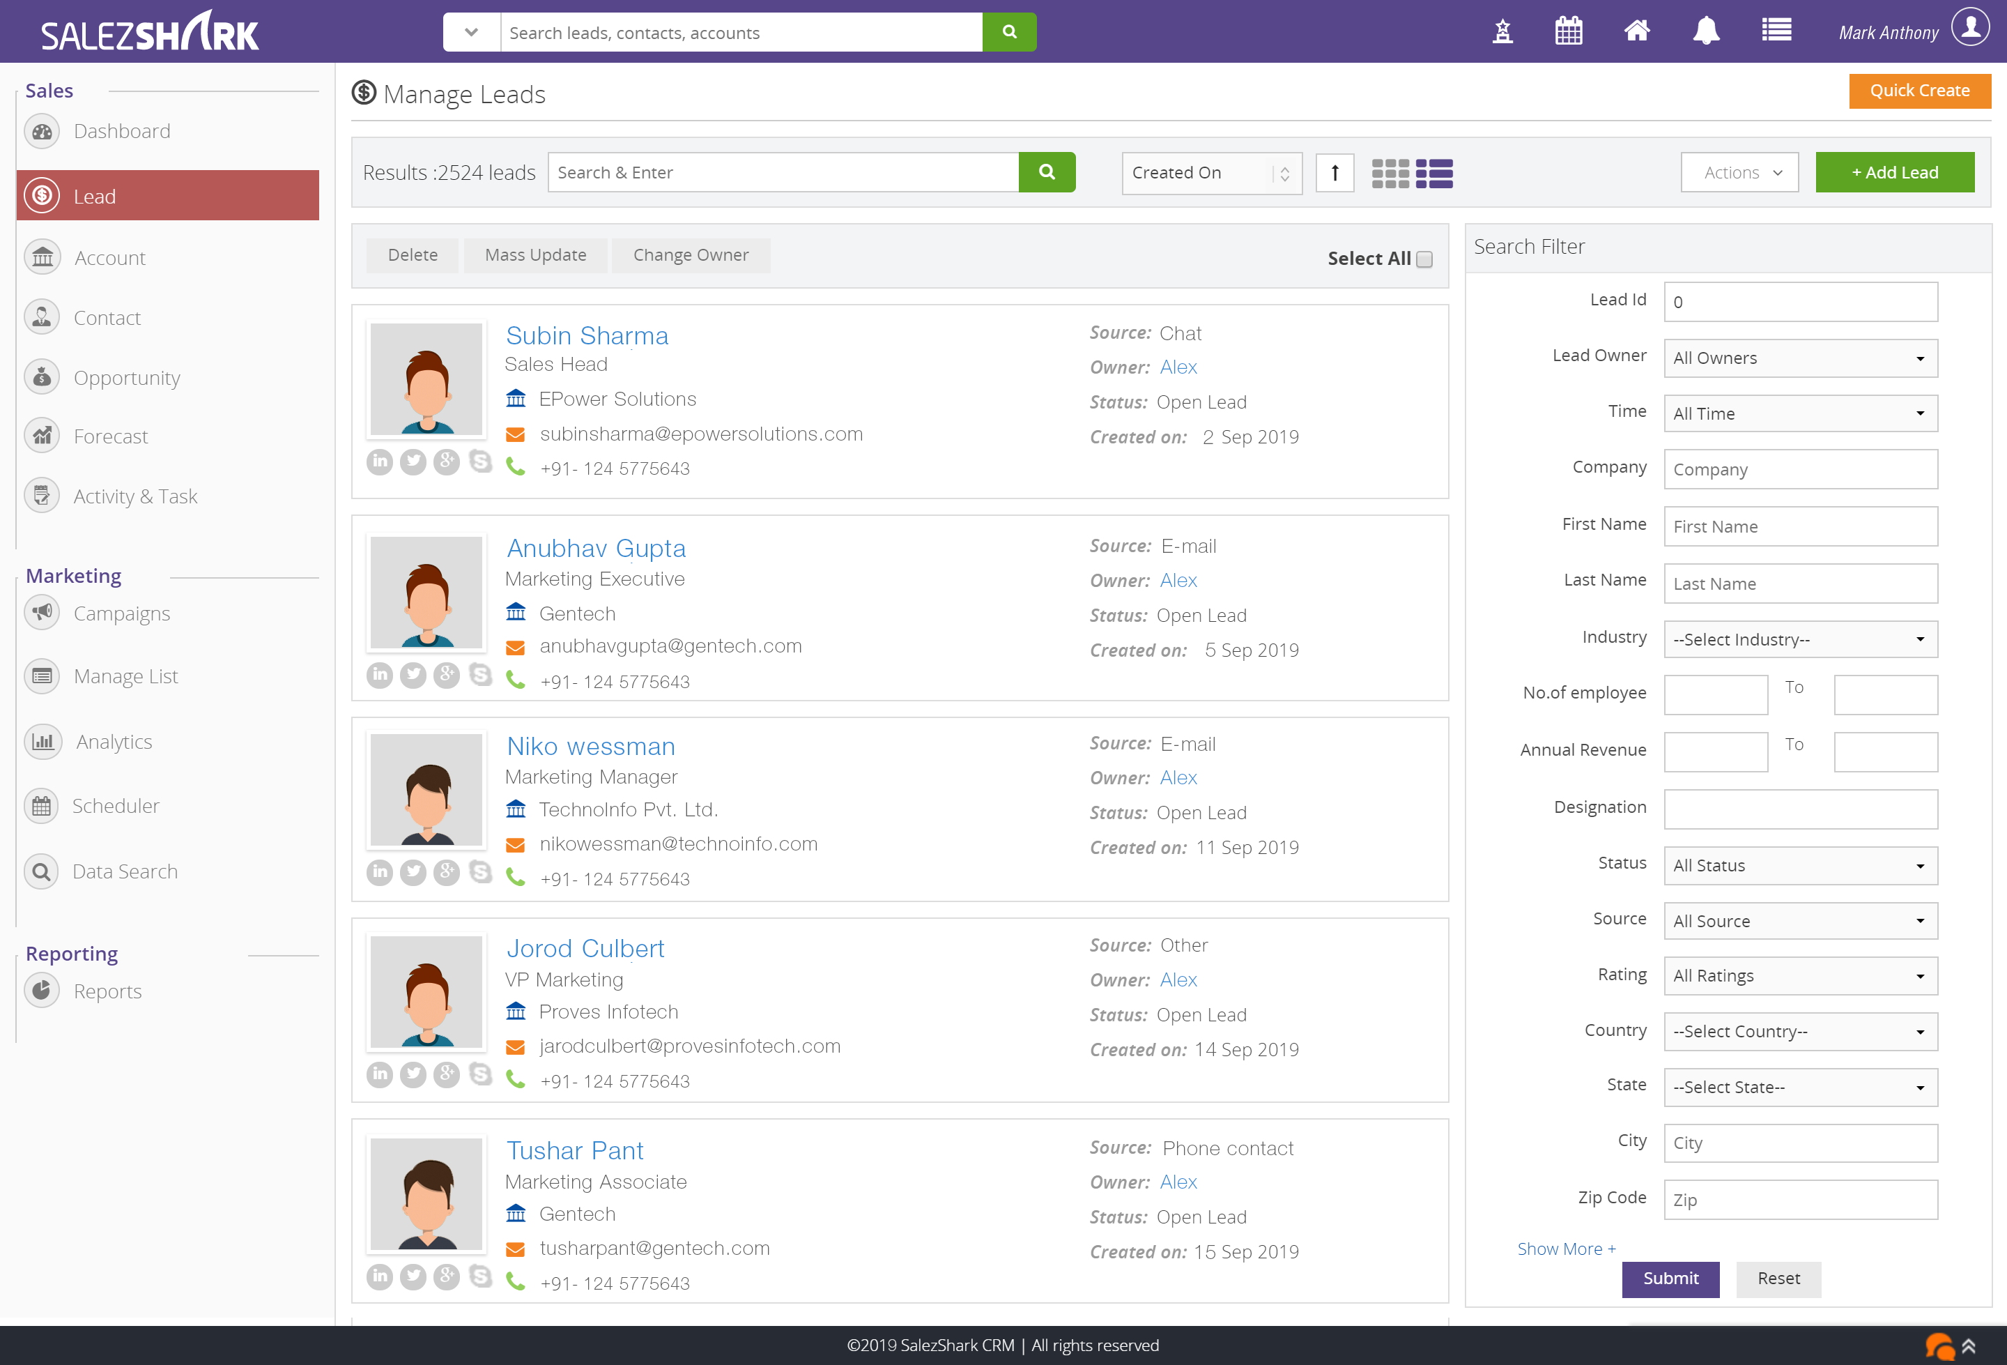
Task: Open the Created On sorting dropdown
Action: click(x=1210, y=173)
